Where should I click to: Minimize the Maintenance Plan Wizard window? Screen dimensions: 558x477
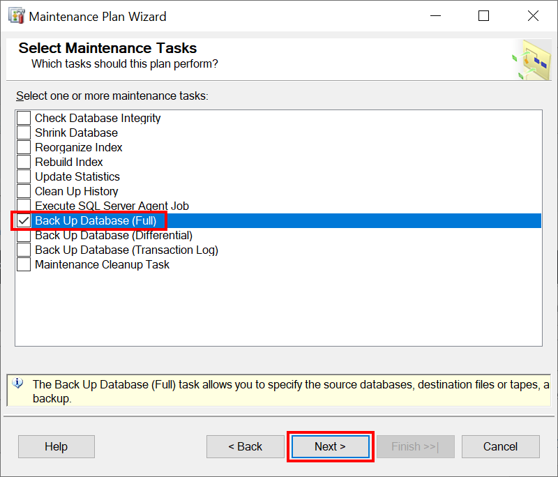[x=435, y=16]
